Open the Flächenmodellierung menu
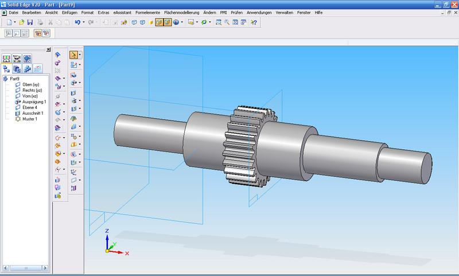Viewport: 459px width, 276px height. coord(182,12)
